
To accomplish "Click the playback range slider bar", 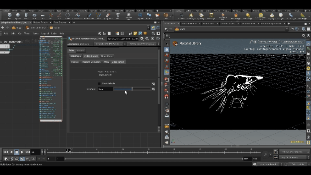I will coord(154,159).
